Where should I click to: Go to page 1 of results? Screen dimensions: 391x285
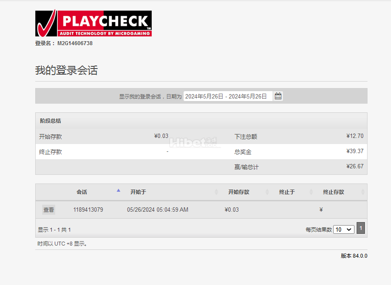(361, 228)
